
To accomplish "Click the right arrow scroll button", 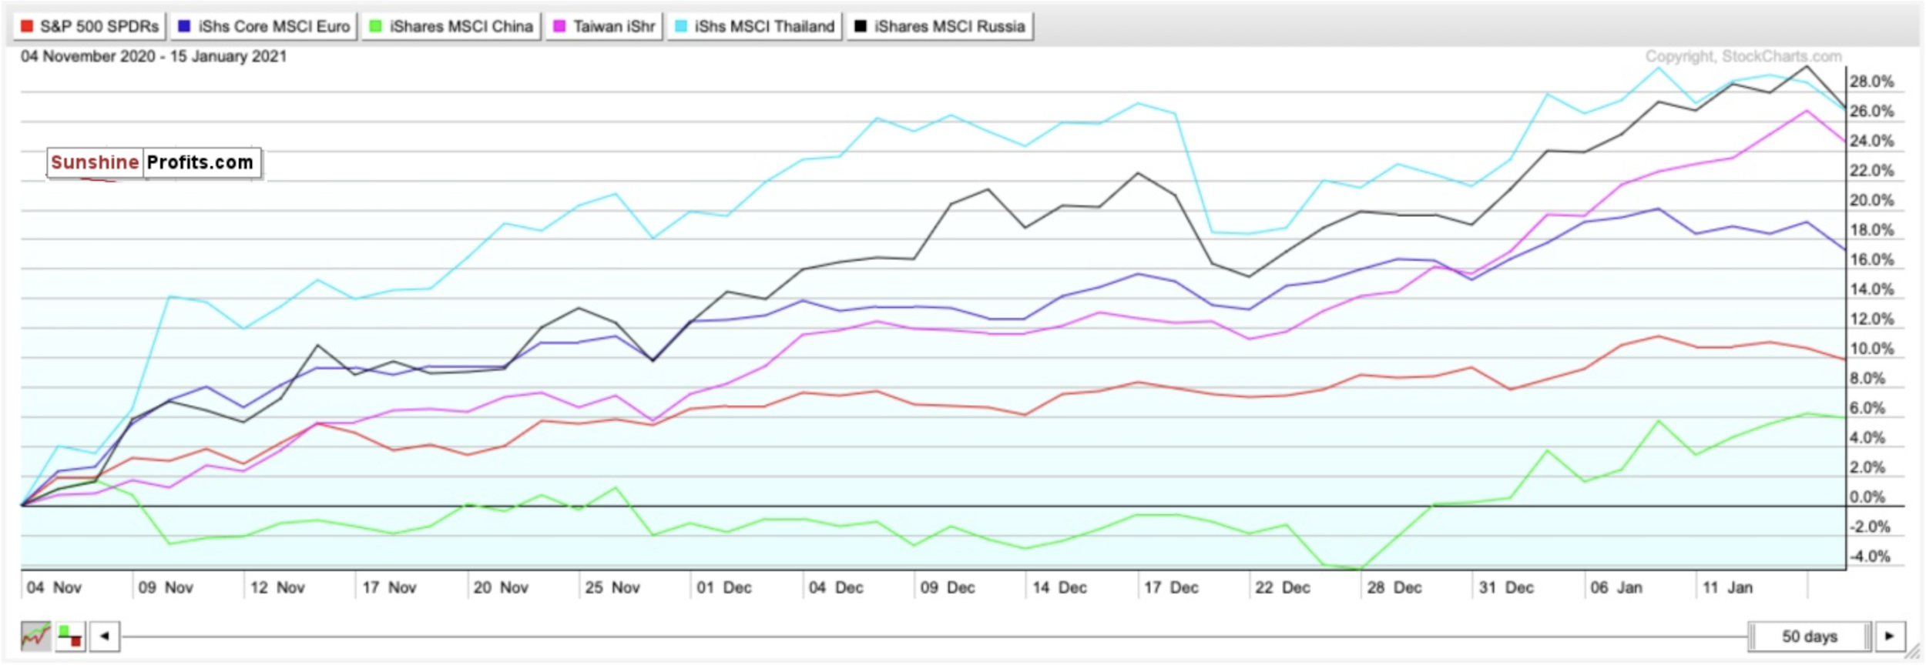I will click(1890, 637).
